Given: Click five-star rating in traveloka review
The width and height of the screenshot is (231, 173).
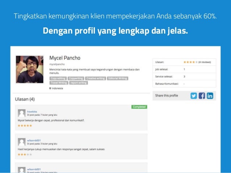Looking at the screenshot, I should [25, 126].
